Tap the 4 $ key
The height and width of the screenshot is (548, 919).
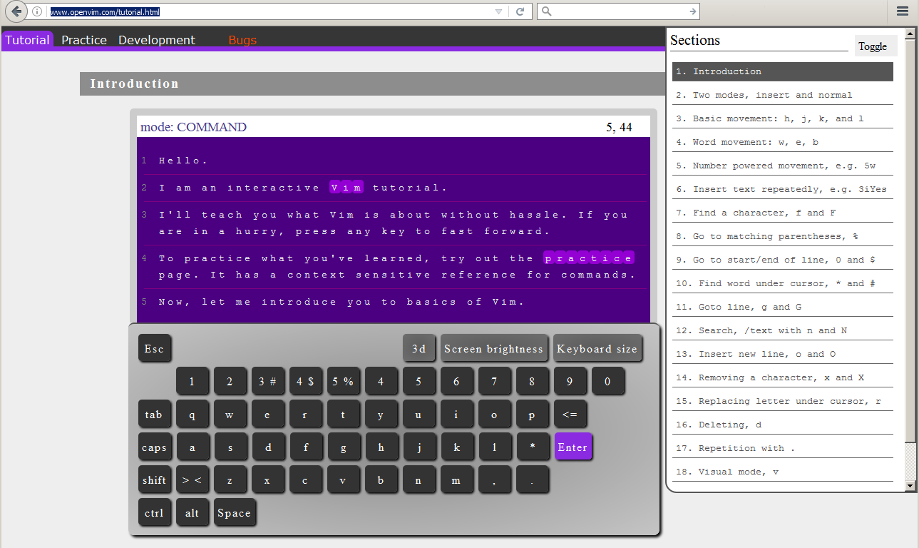tap(305, 381)
